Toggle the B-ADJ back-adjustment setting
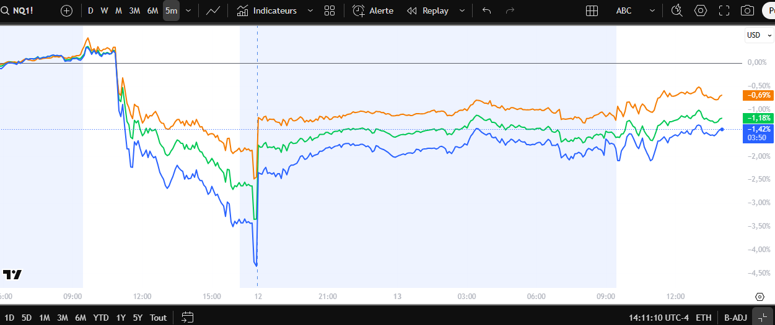 click(x=735, y=318)
